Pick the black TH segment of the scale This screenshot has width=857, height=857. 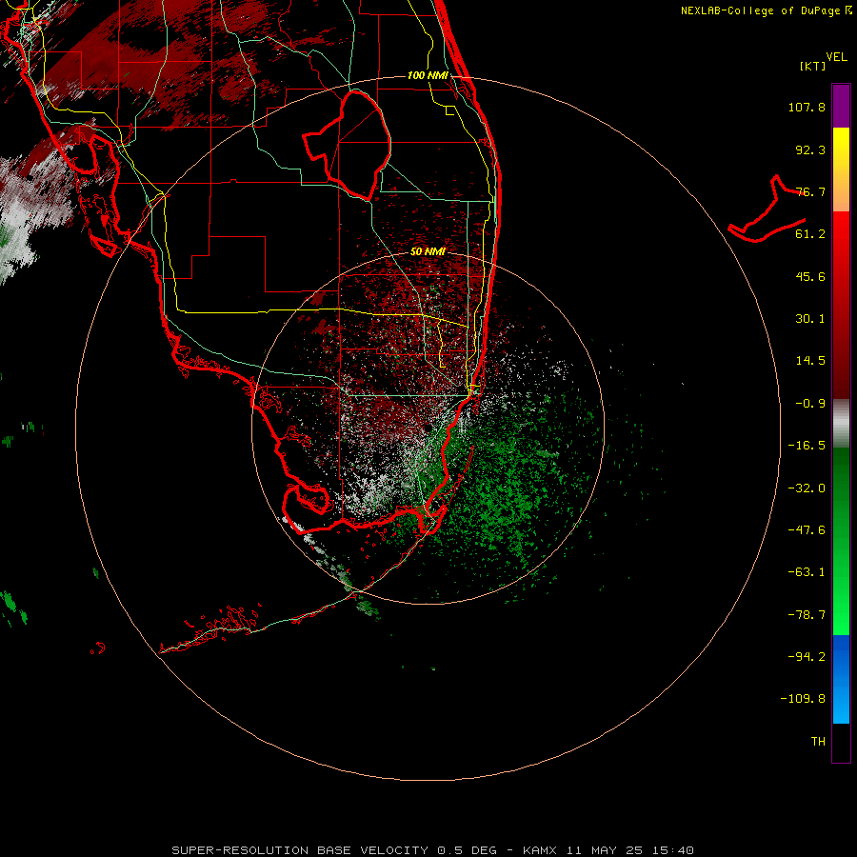point(841,743)
